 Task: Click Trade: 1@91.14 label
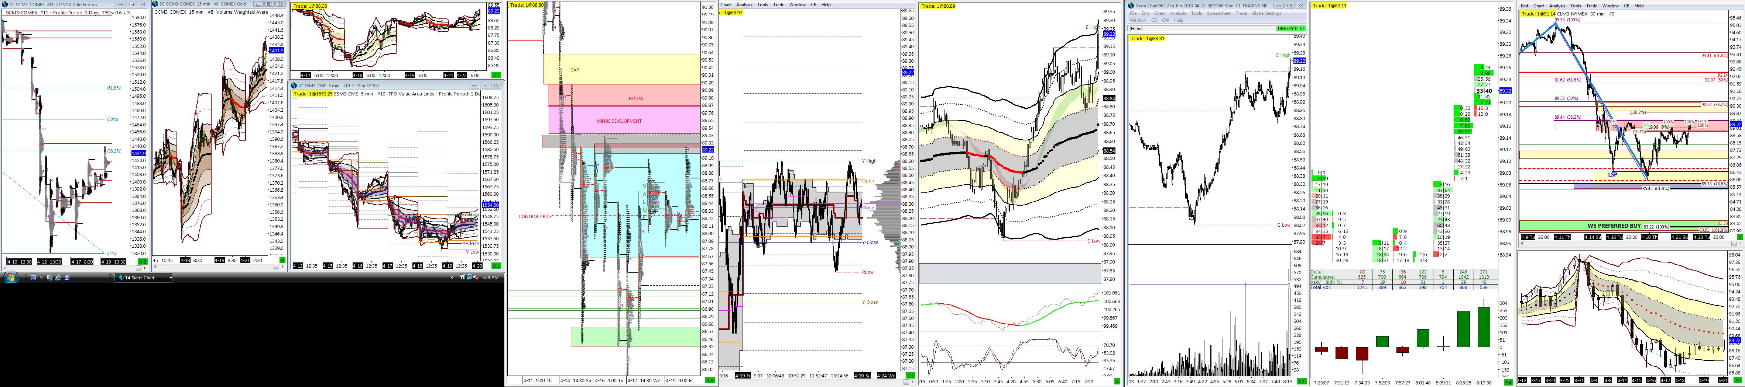1538,14
